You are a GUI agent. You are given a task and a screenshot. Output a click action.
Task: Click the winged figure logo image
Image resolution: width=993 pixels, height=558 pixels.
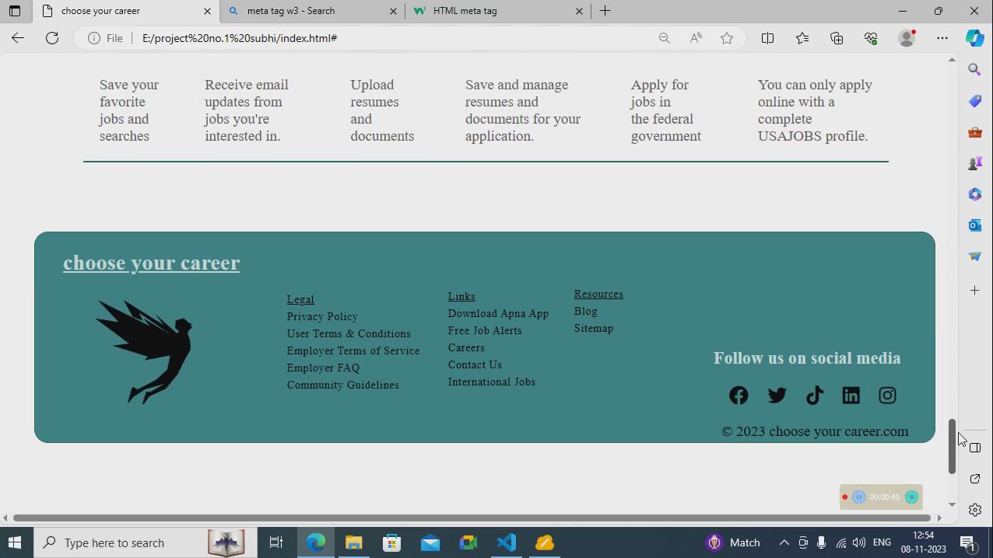[145, 351]
